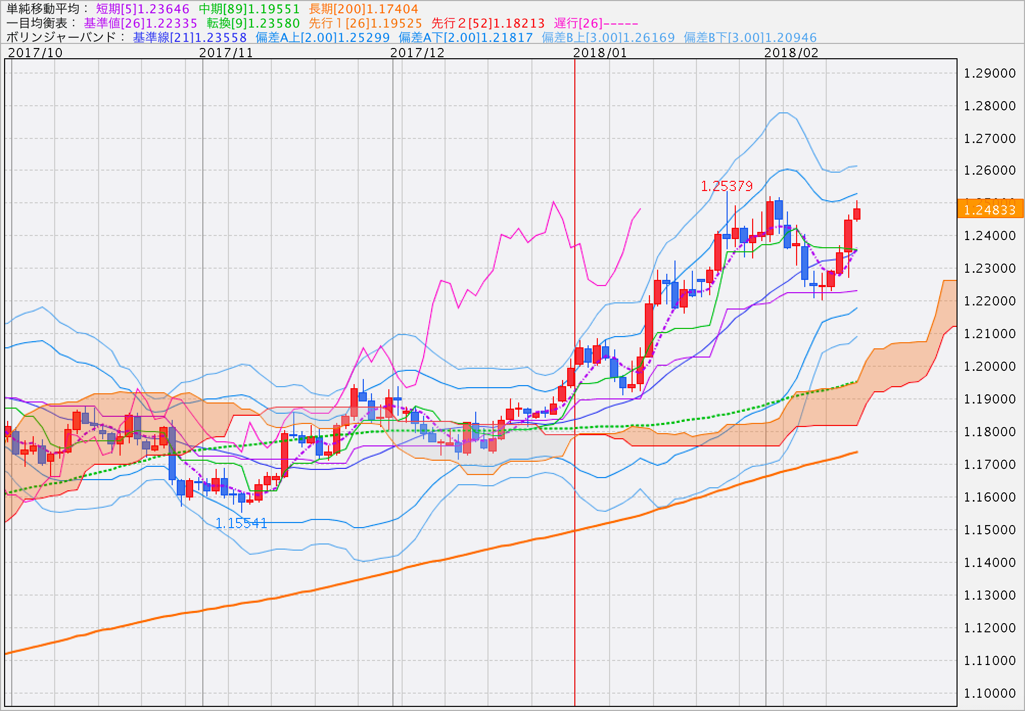1025x711 pixels.
Task: Select the ボリンジャーバンド heading text
Action: (x=61, y=37)
